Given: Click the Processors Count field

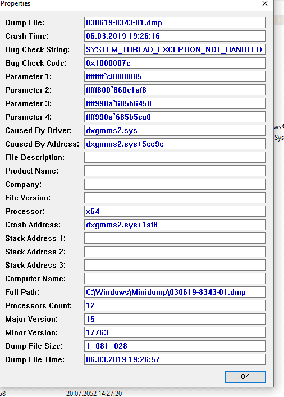Looking at the screenshot, I should [175, 305].
